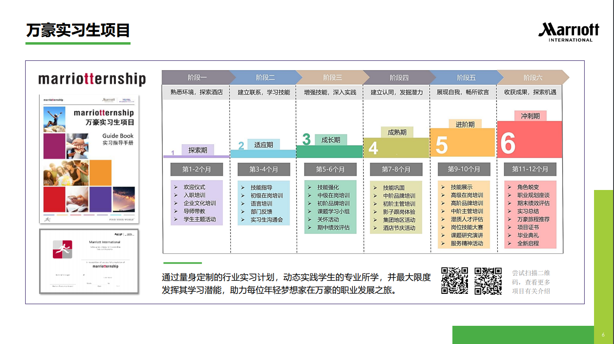This screenshot has width=614, height=344.
Task: Click the 服务精神活动 list item
Action: pos(467,243)
